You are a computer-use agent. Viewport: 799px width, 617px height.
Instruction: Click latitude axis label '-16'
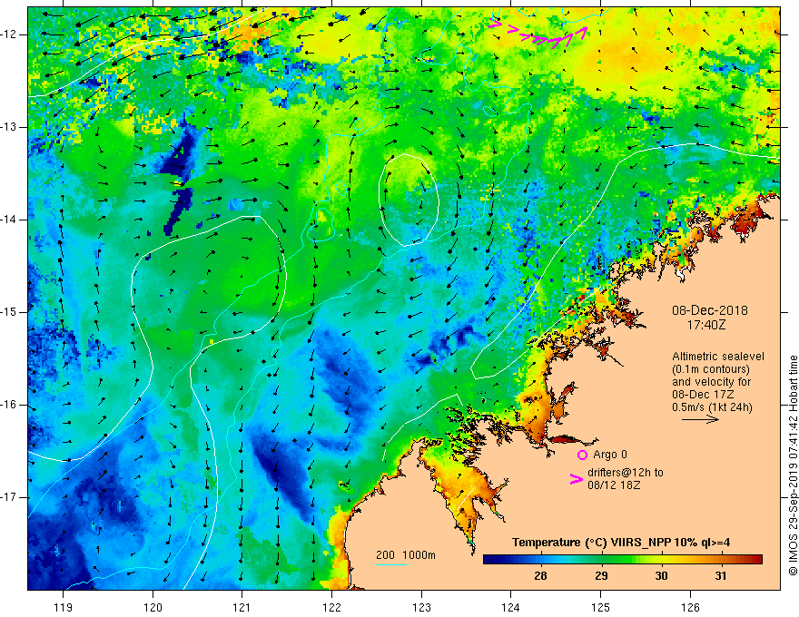coord(9,405)
